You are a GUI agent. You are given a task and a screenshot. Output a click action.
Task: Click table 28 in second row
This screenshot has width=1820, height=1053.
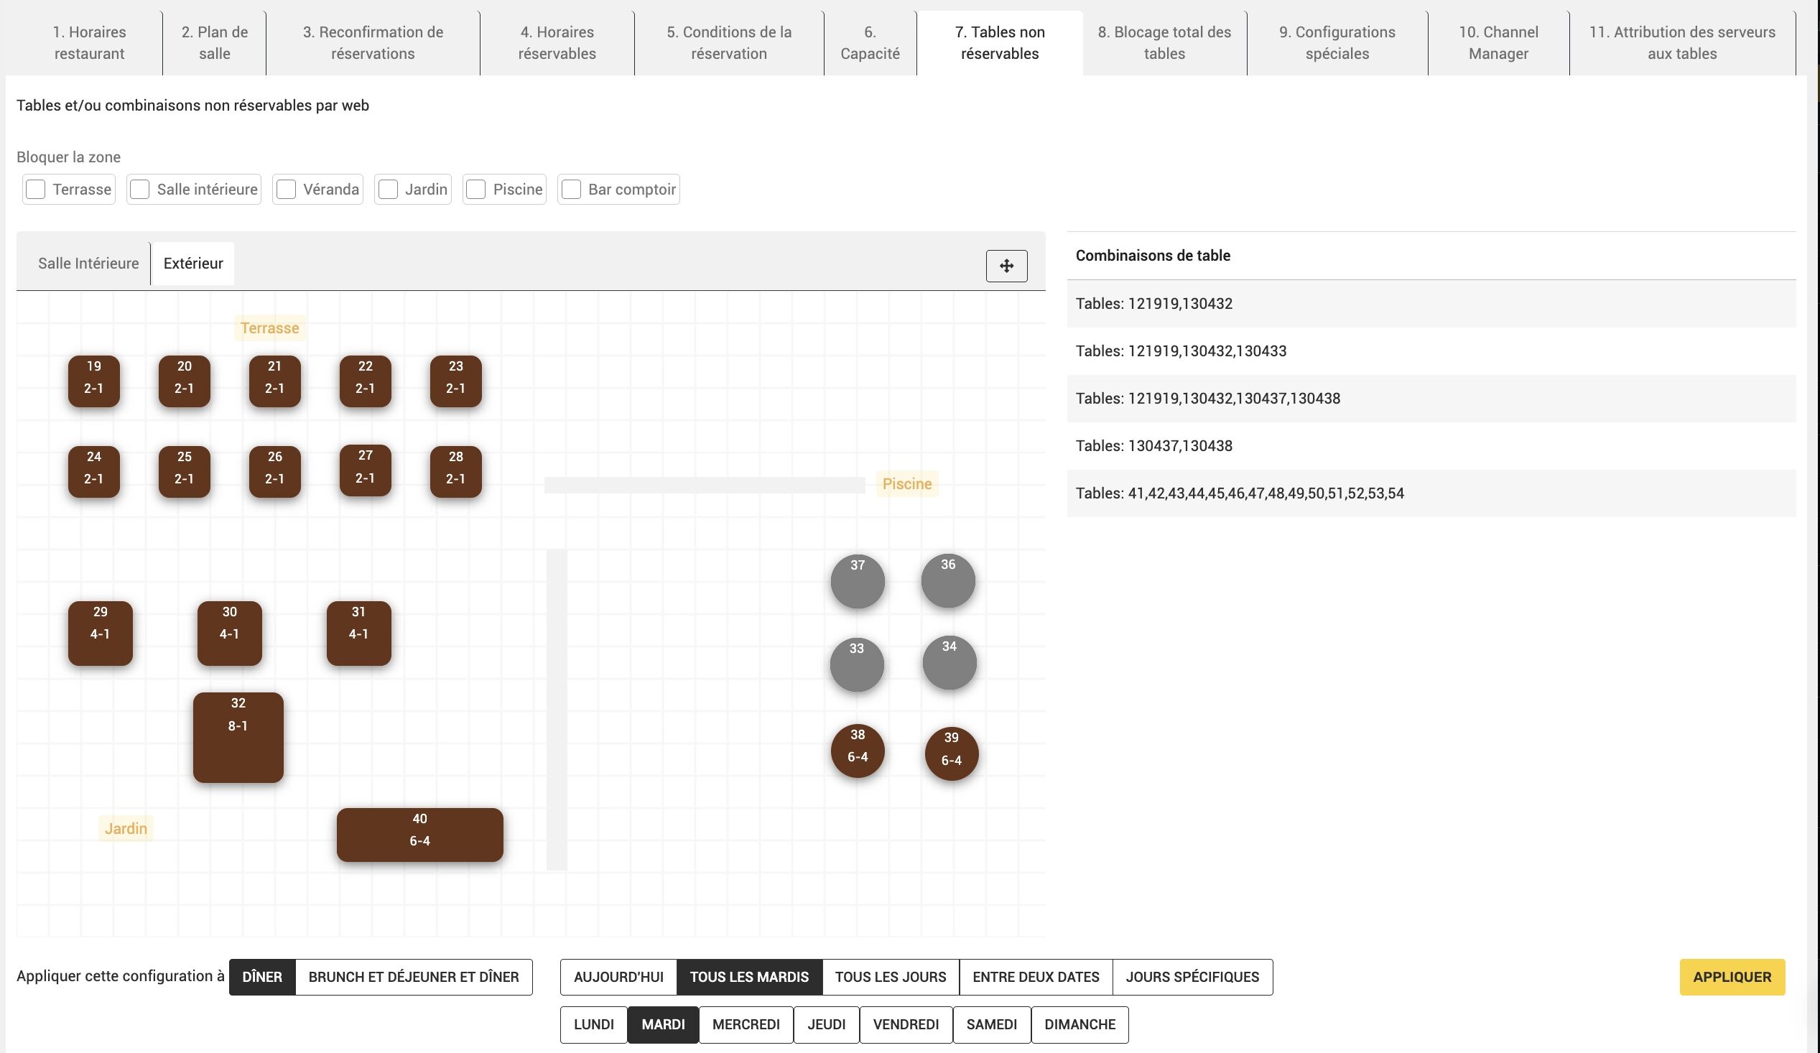click(456, 471)
